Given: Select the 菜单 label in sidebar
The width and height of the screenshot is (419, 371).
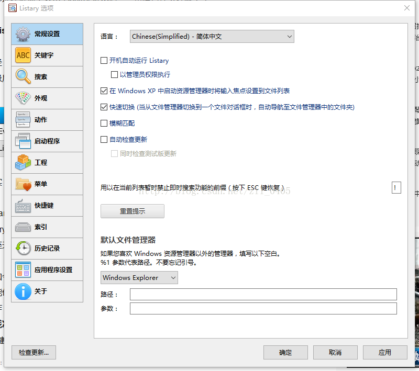Looking at the screenshot, I should (41, 184).
